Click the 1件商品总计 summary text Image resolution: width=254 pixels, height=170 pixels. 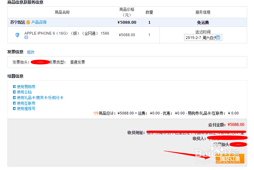point(105,113)
